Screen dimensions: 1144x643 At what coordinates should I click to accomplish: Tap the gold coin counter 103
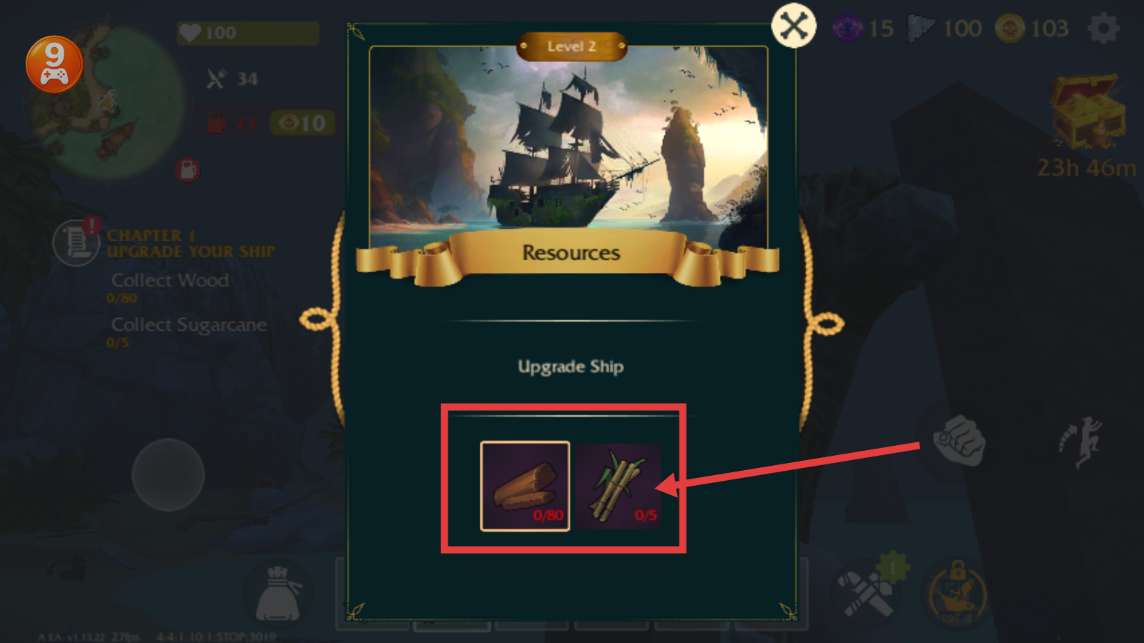pyautogui.click(x=1032, y=29)
